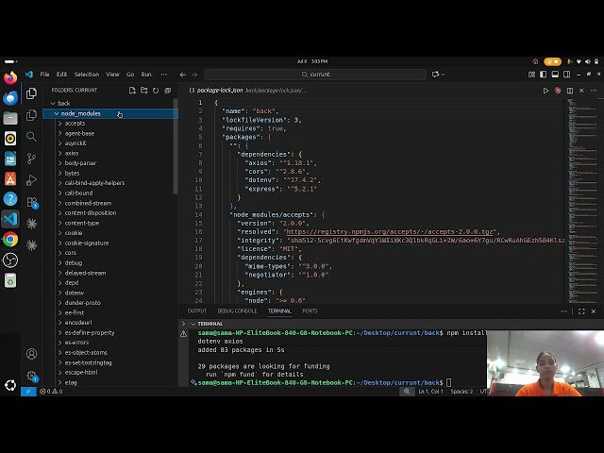The image size is (604, 453).
Task: Open Thunderbird from the dock
Action: [10, 98]
